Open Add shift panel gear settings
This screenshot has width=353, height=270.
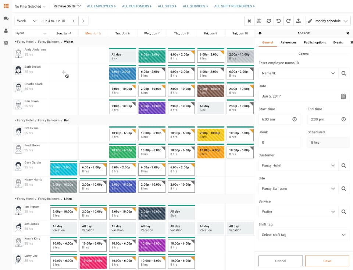(260, 33)
